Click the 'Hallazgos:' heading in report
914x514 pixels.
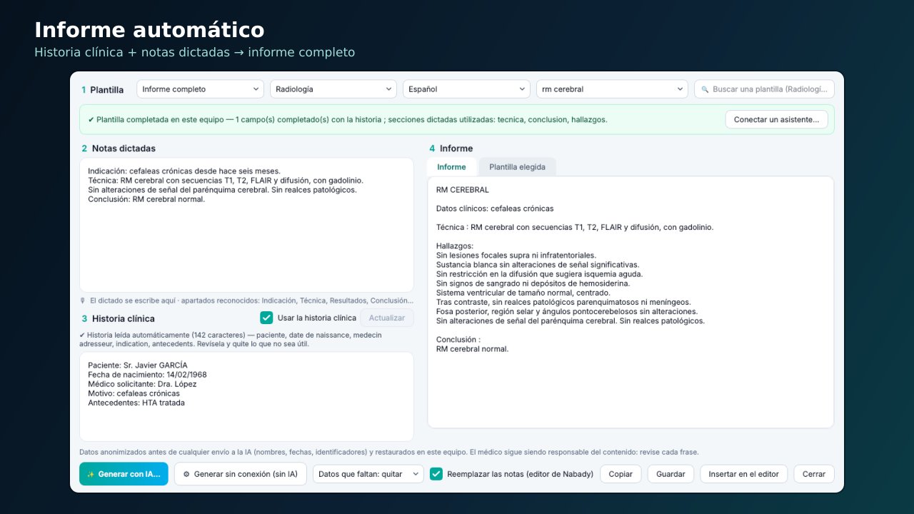tap(455, 246)
